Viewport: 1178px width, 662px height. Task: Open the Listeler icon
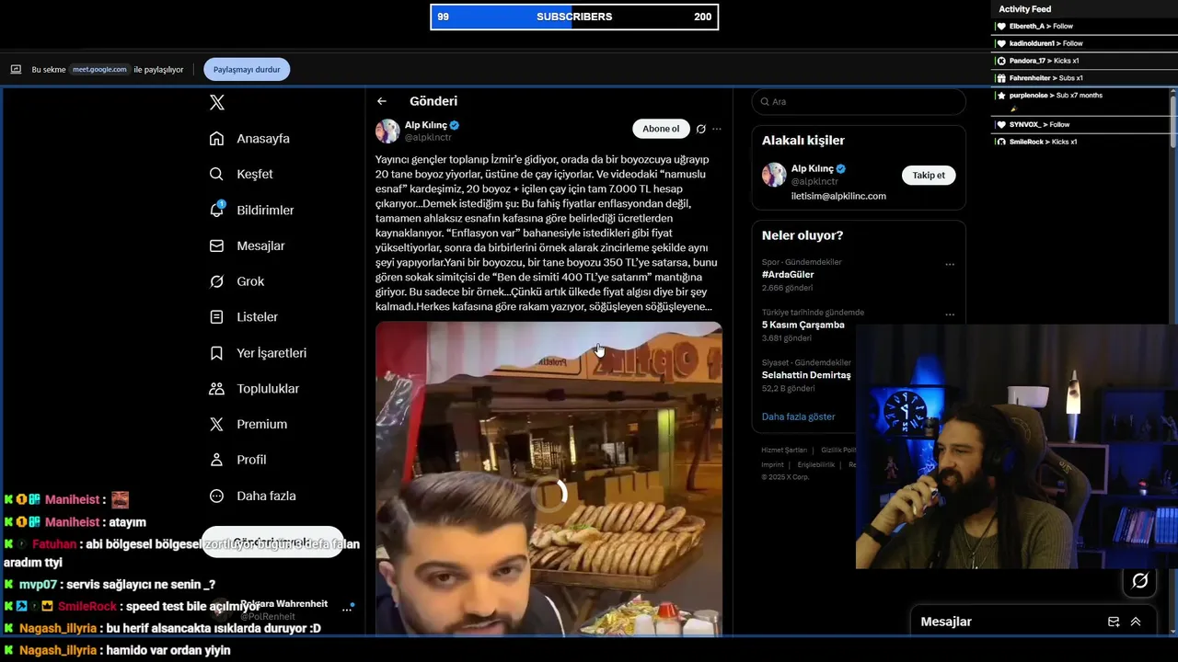pos(216,316)
